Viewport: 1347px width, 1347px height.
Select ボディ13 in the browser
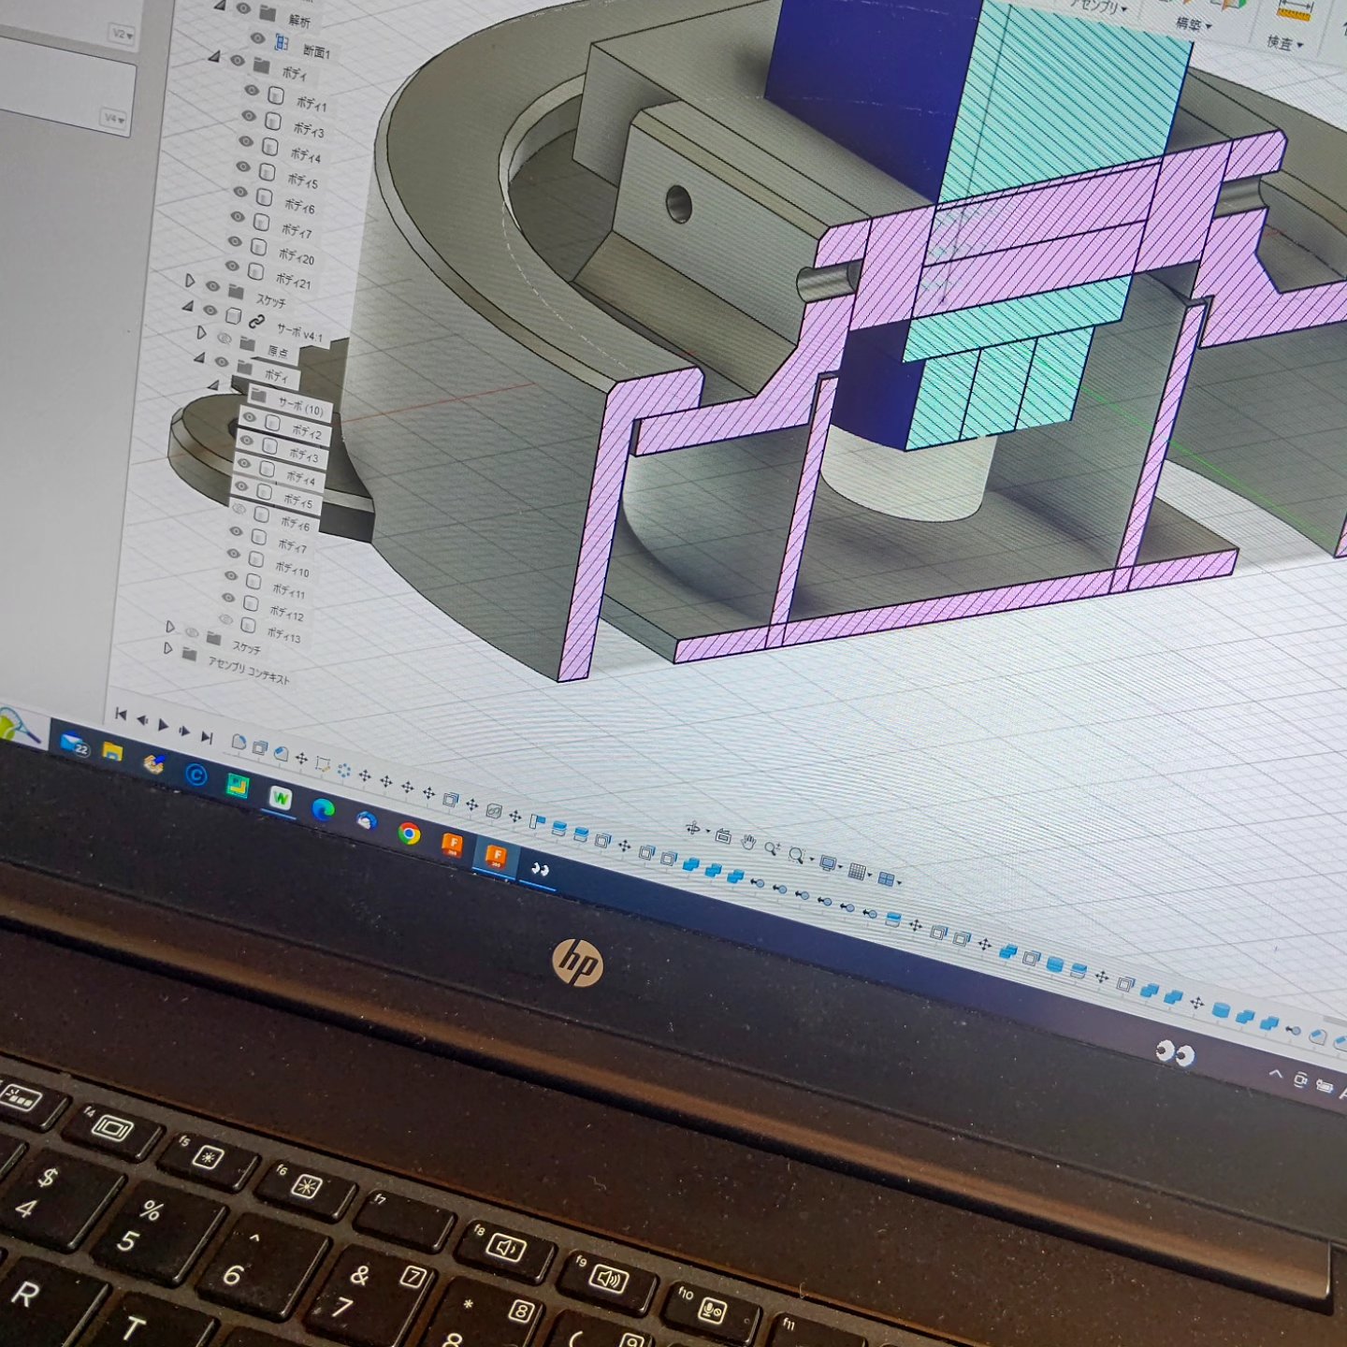point(283,635)
